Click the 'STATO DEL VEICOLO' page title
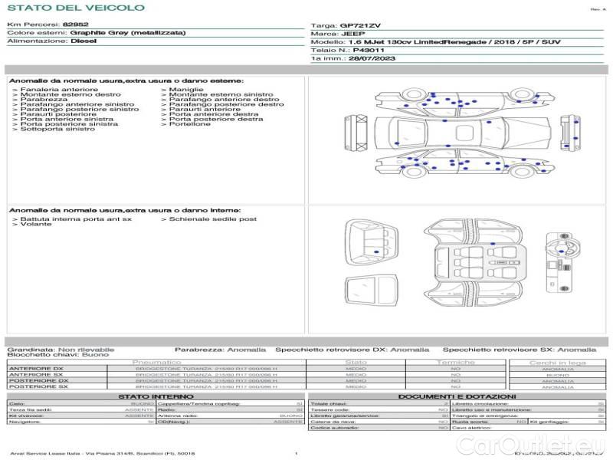This screenshot has width=613, height=460. coord(75,8)
